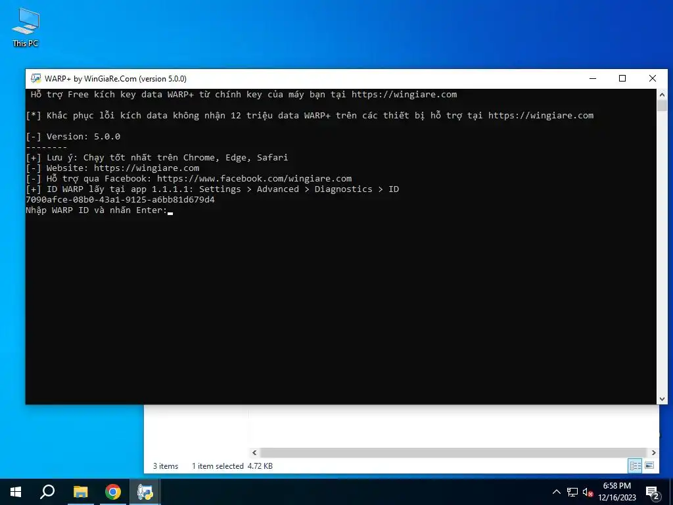Viewport: 673px width, 505px height.
Task: Open the notification center icon
Action: [653, 493]
